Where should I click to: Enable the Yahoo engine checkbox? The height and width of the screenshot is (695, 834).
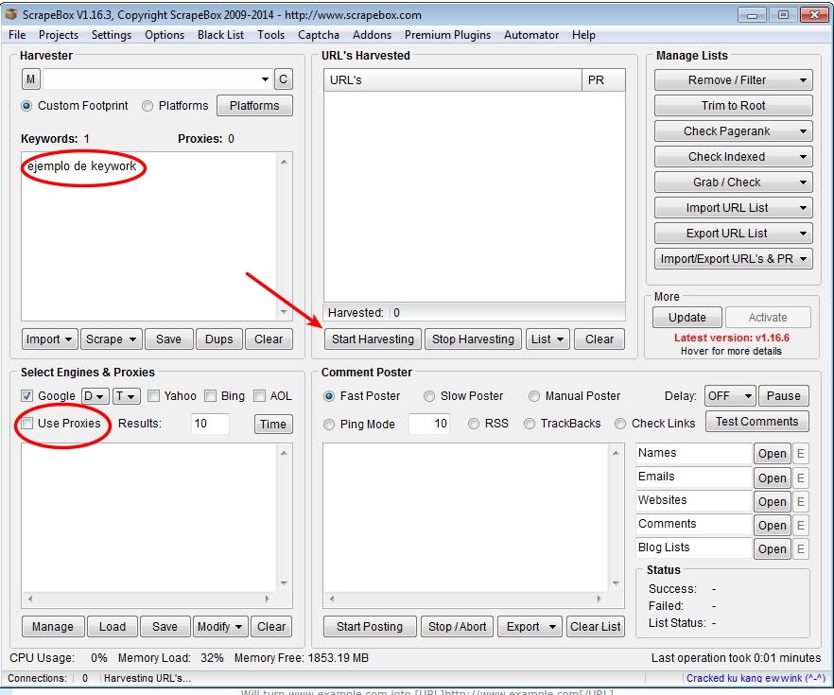coord(154,395)
